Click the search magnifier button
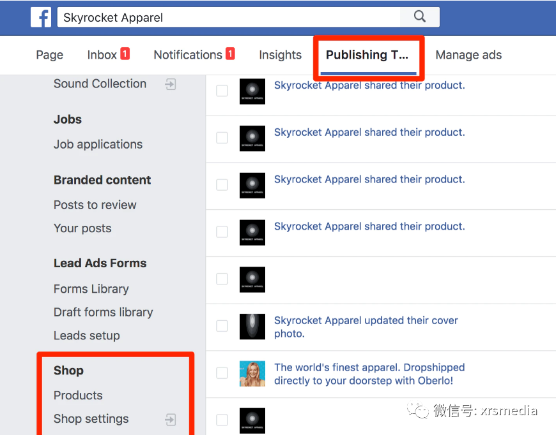This screenshot has width=556, height=435. click(419, 17)
